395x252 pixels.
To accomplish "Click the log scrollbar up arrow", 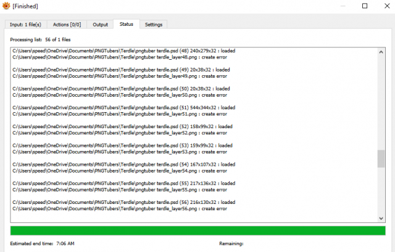I will 381,52.
